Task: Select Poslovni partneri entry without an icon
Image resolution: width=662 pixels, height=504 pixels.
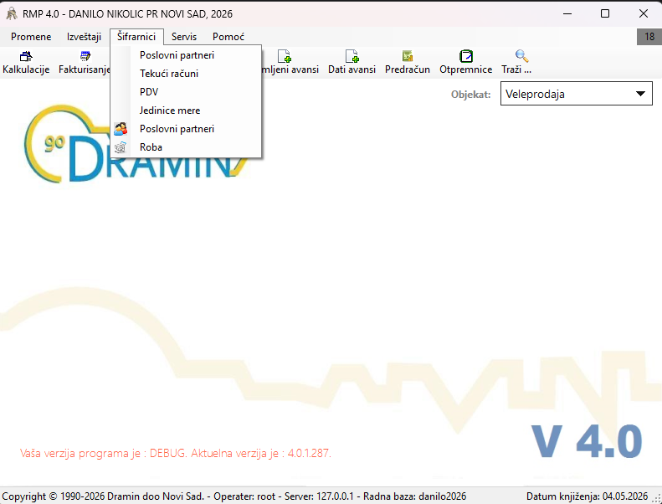Action: (x=186, y=55)
